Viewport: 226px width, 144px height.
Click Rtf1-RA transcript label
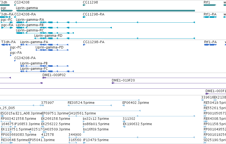pos(210,14)
